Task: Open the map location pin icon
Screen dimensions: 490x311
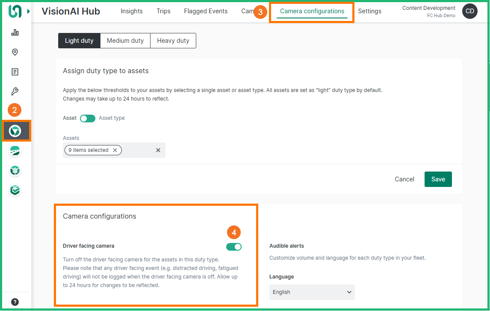Action: point(15,52)
